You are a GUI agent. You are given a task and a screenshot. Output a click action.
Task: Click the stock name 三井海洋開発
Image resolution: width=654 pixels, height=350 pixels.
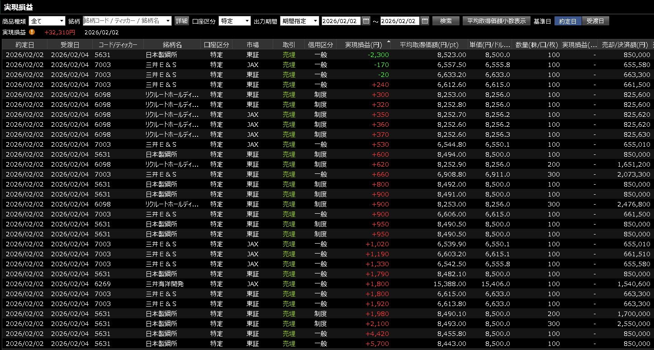tap(165, 284)
